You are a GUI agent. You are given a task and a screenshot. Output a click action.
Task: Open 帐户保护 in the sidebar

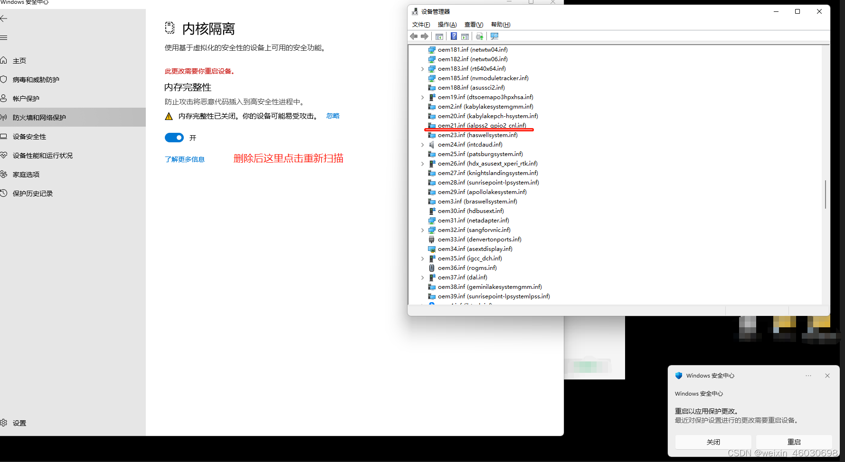pos(26,99)
